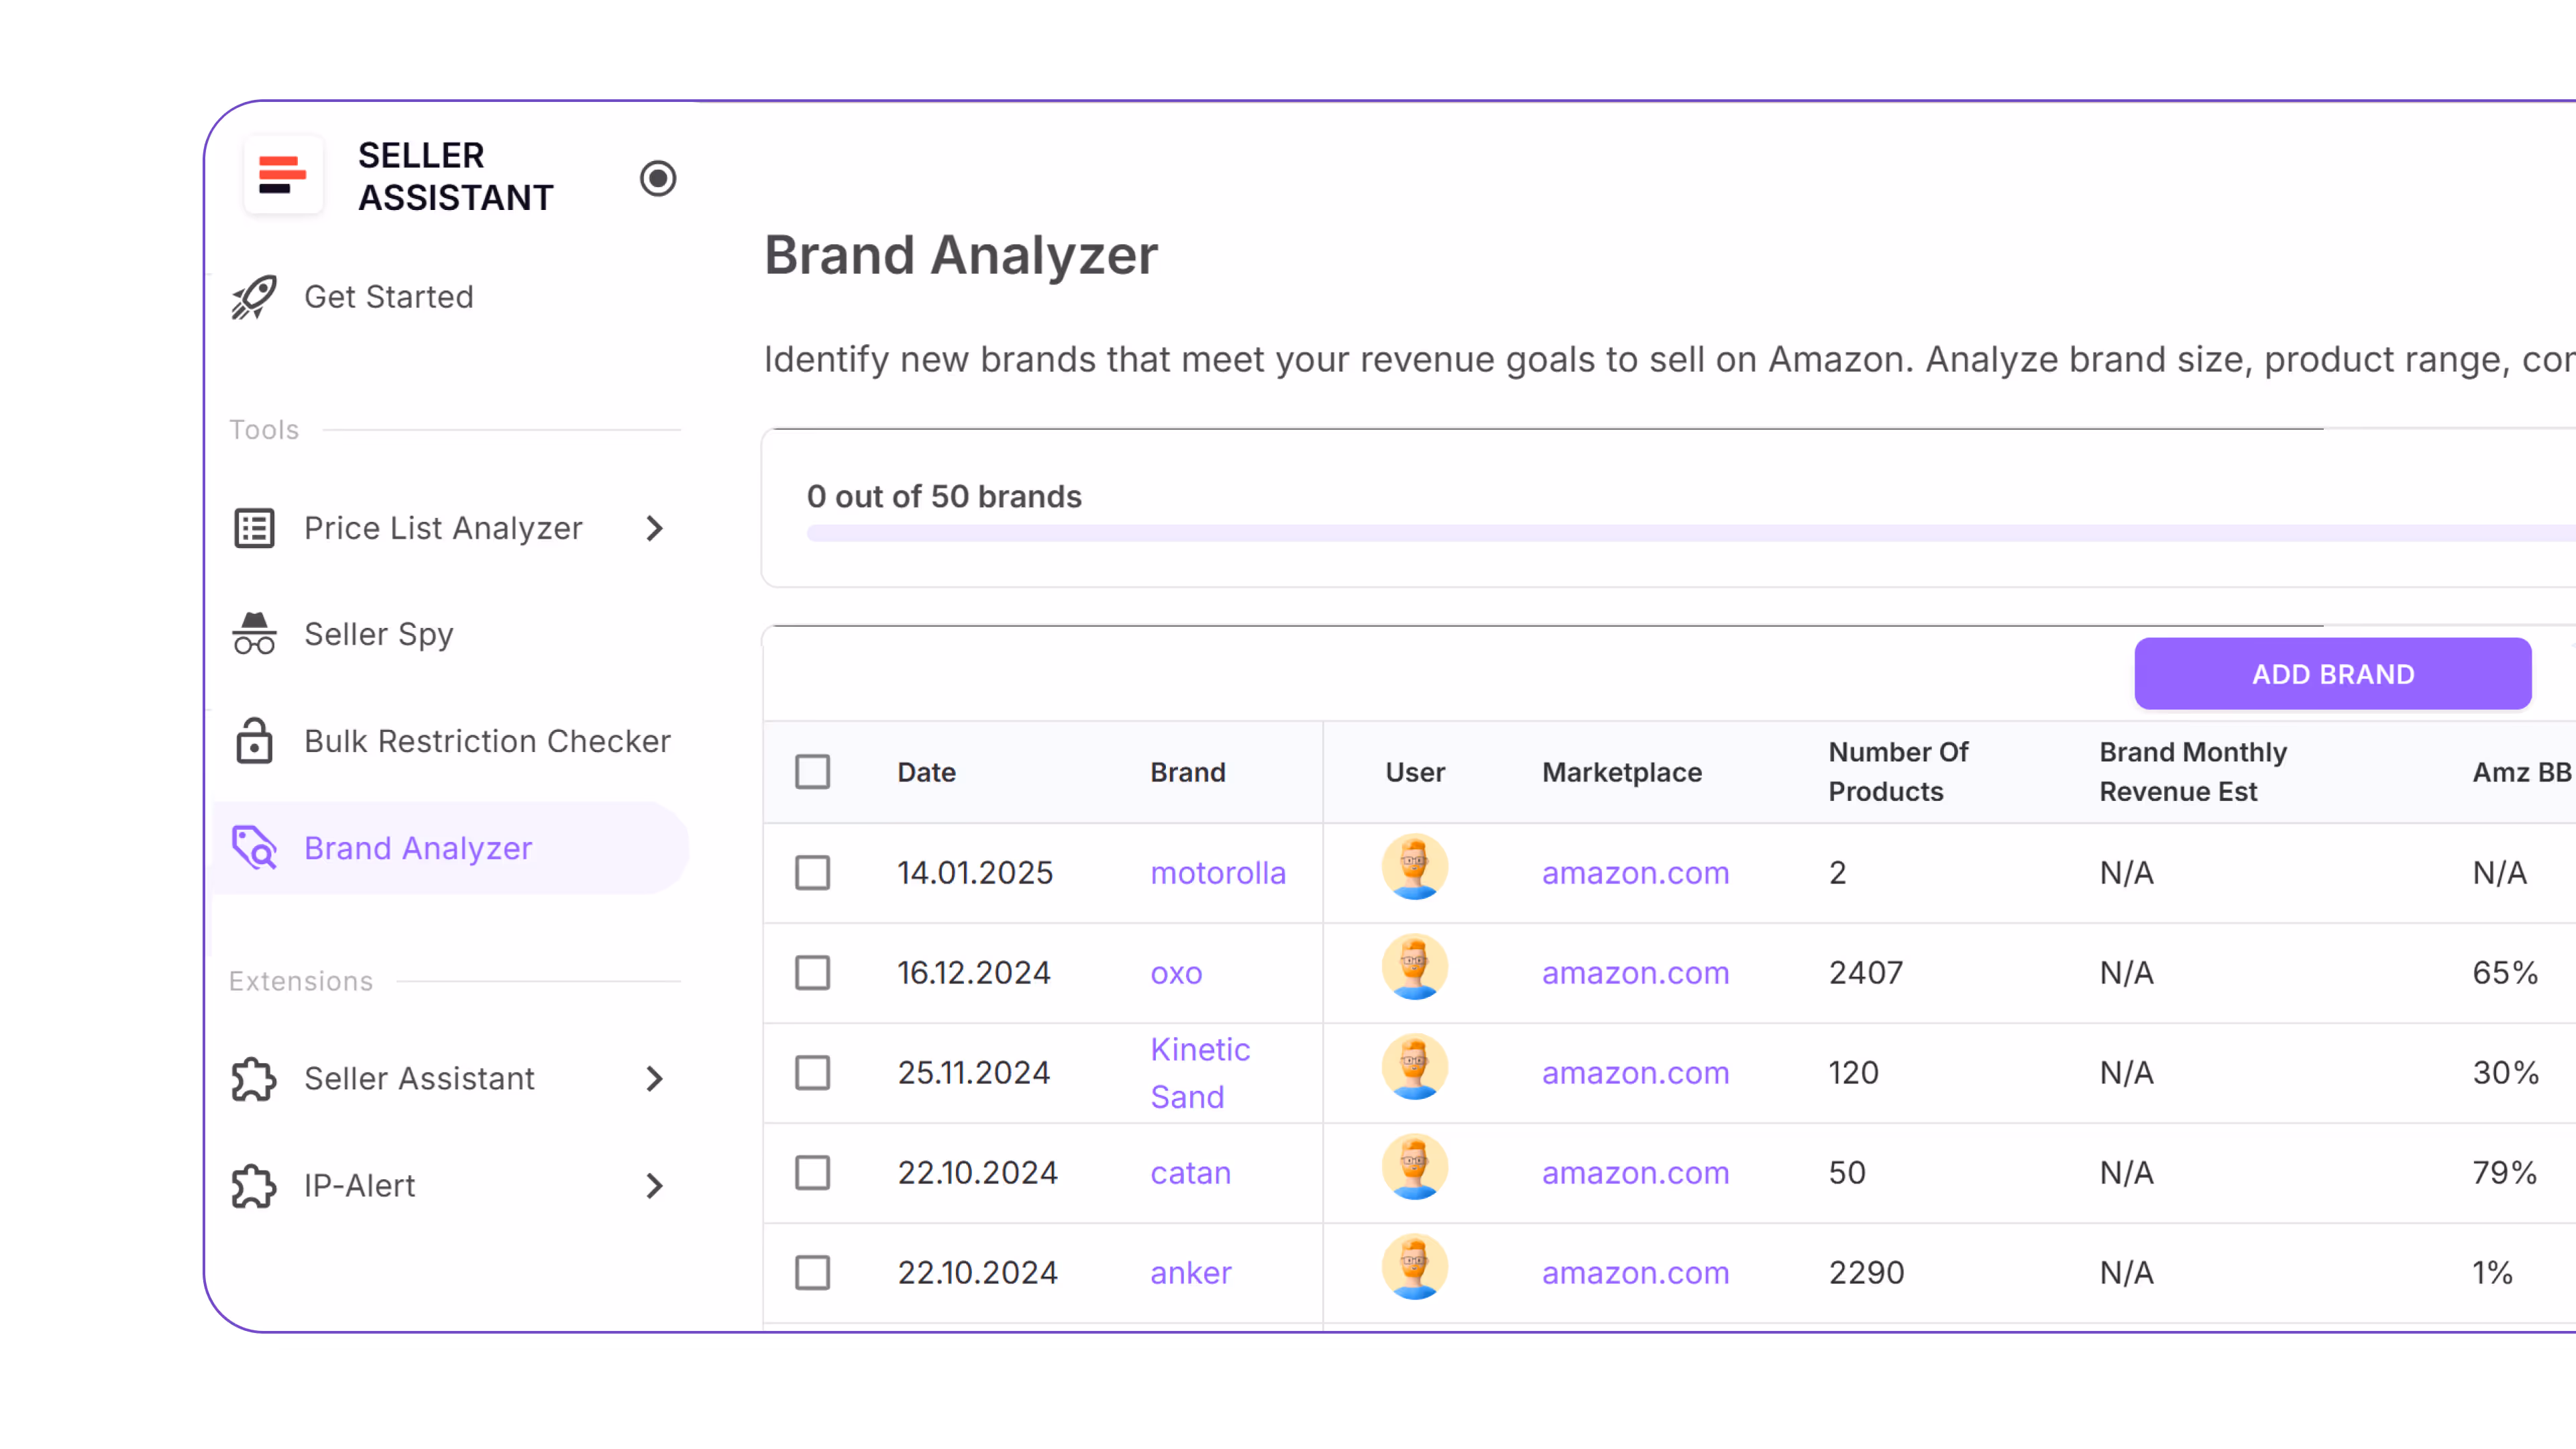Open the anker brand link
Screen dimensions: 2576x1449
click(1190, 1272)
